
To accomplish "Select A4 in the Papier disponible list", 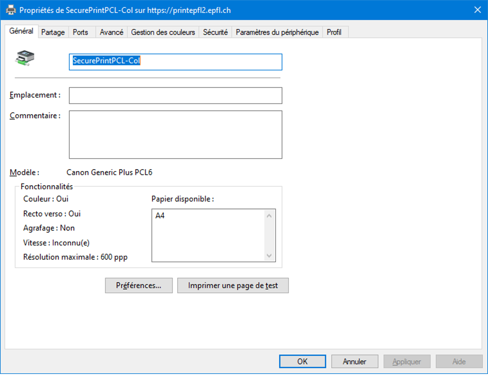I will click(160, 216).
